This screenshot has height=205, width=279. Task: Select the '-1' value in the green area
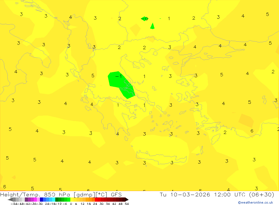pos(119,76)
